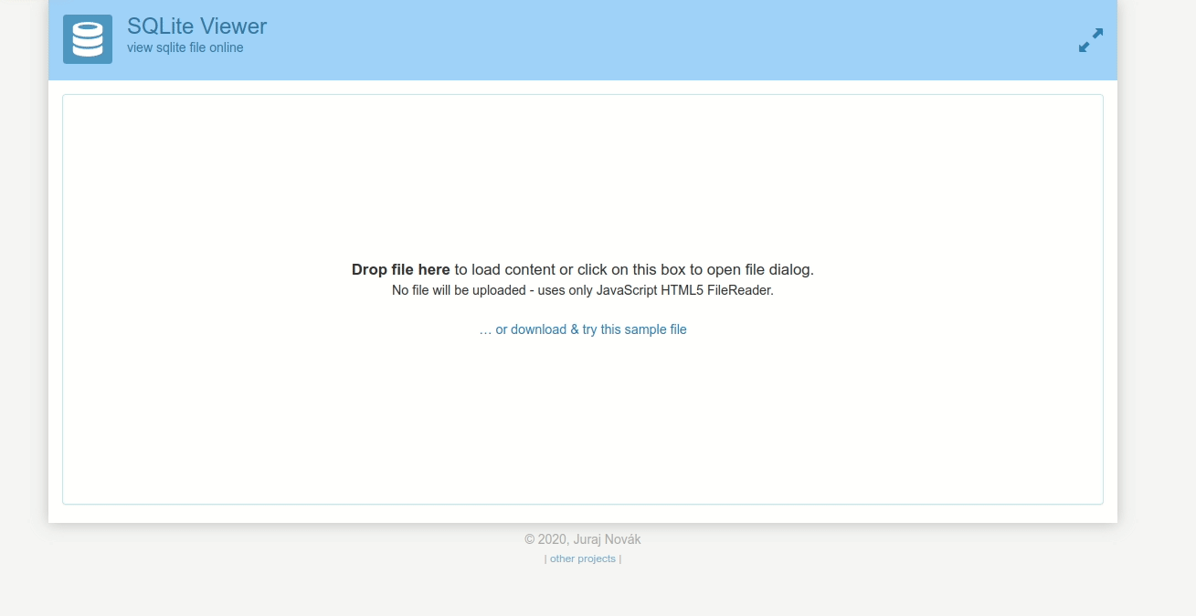Toggle fullscreen with the expand arrows icon
Viewport: 1196px width, 616px height.
click(1090, 40)
